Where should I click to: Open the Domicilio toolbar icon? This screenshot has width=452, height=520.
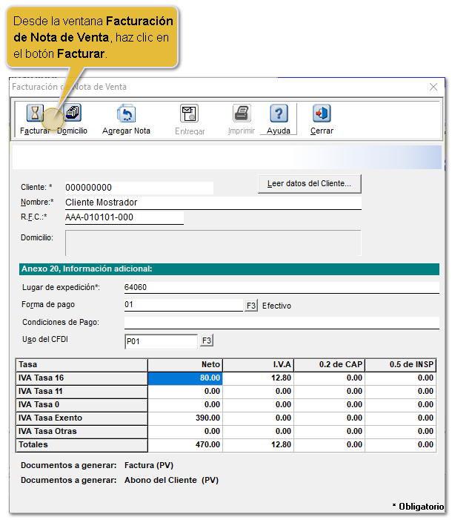tap(73, 113)
